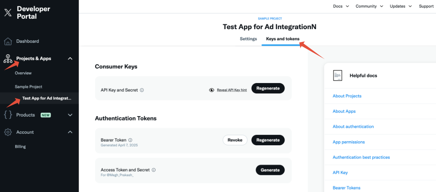Click info icon next to API Key and Secret

(142, 90)
